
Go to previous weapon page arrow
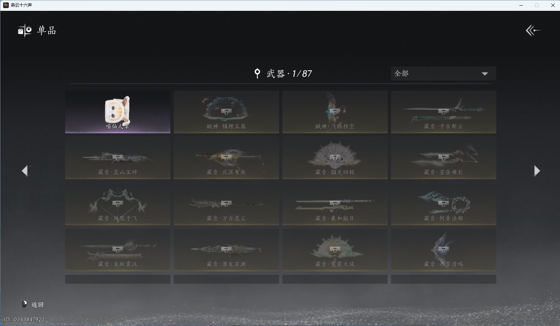pyautogui.click(x=25, y=171)
